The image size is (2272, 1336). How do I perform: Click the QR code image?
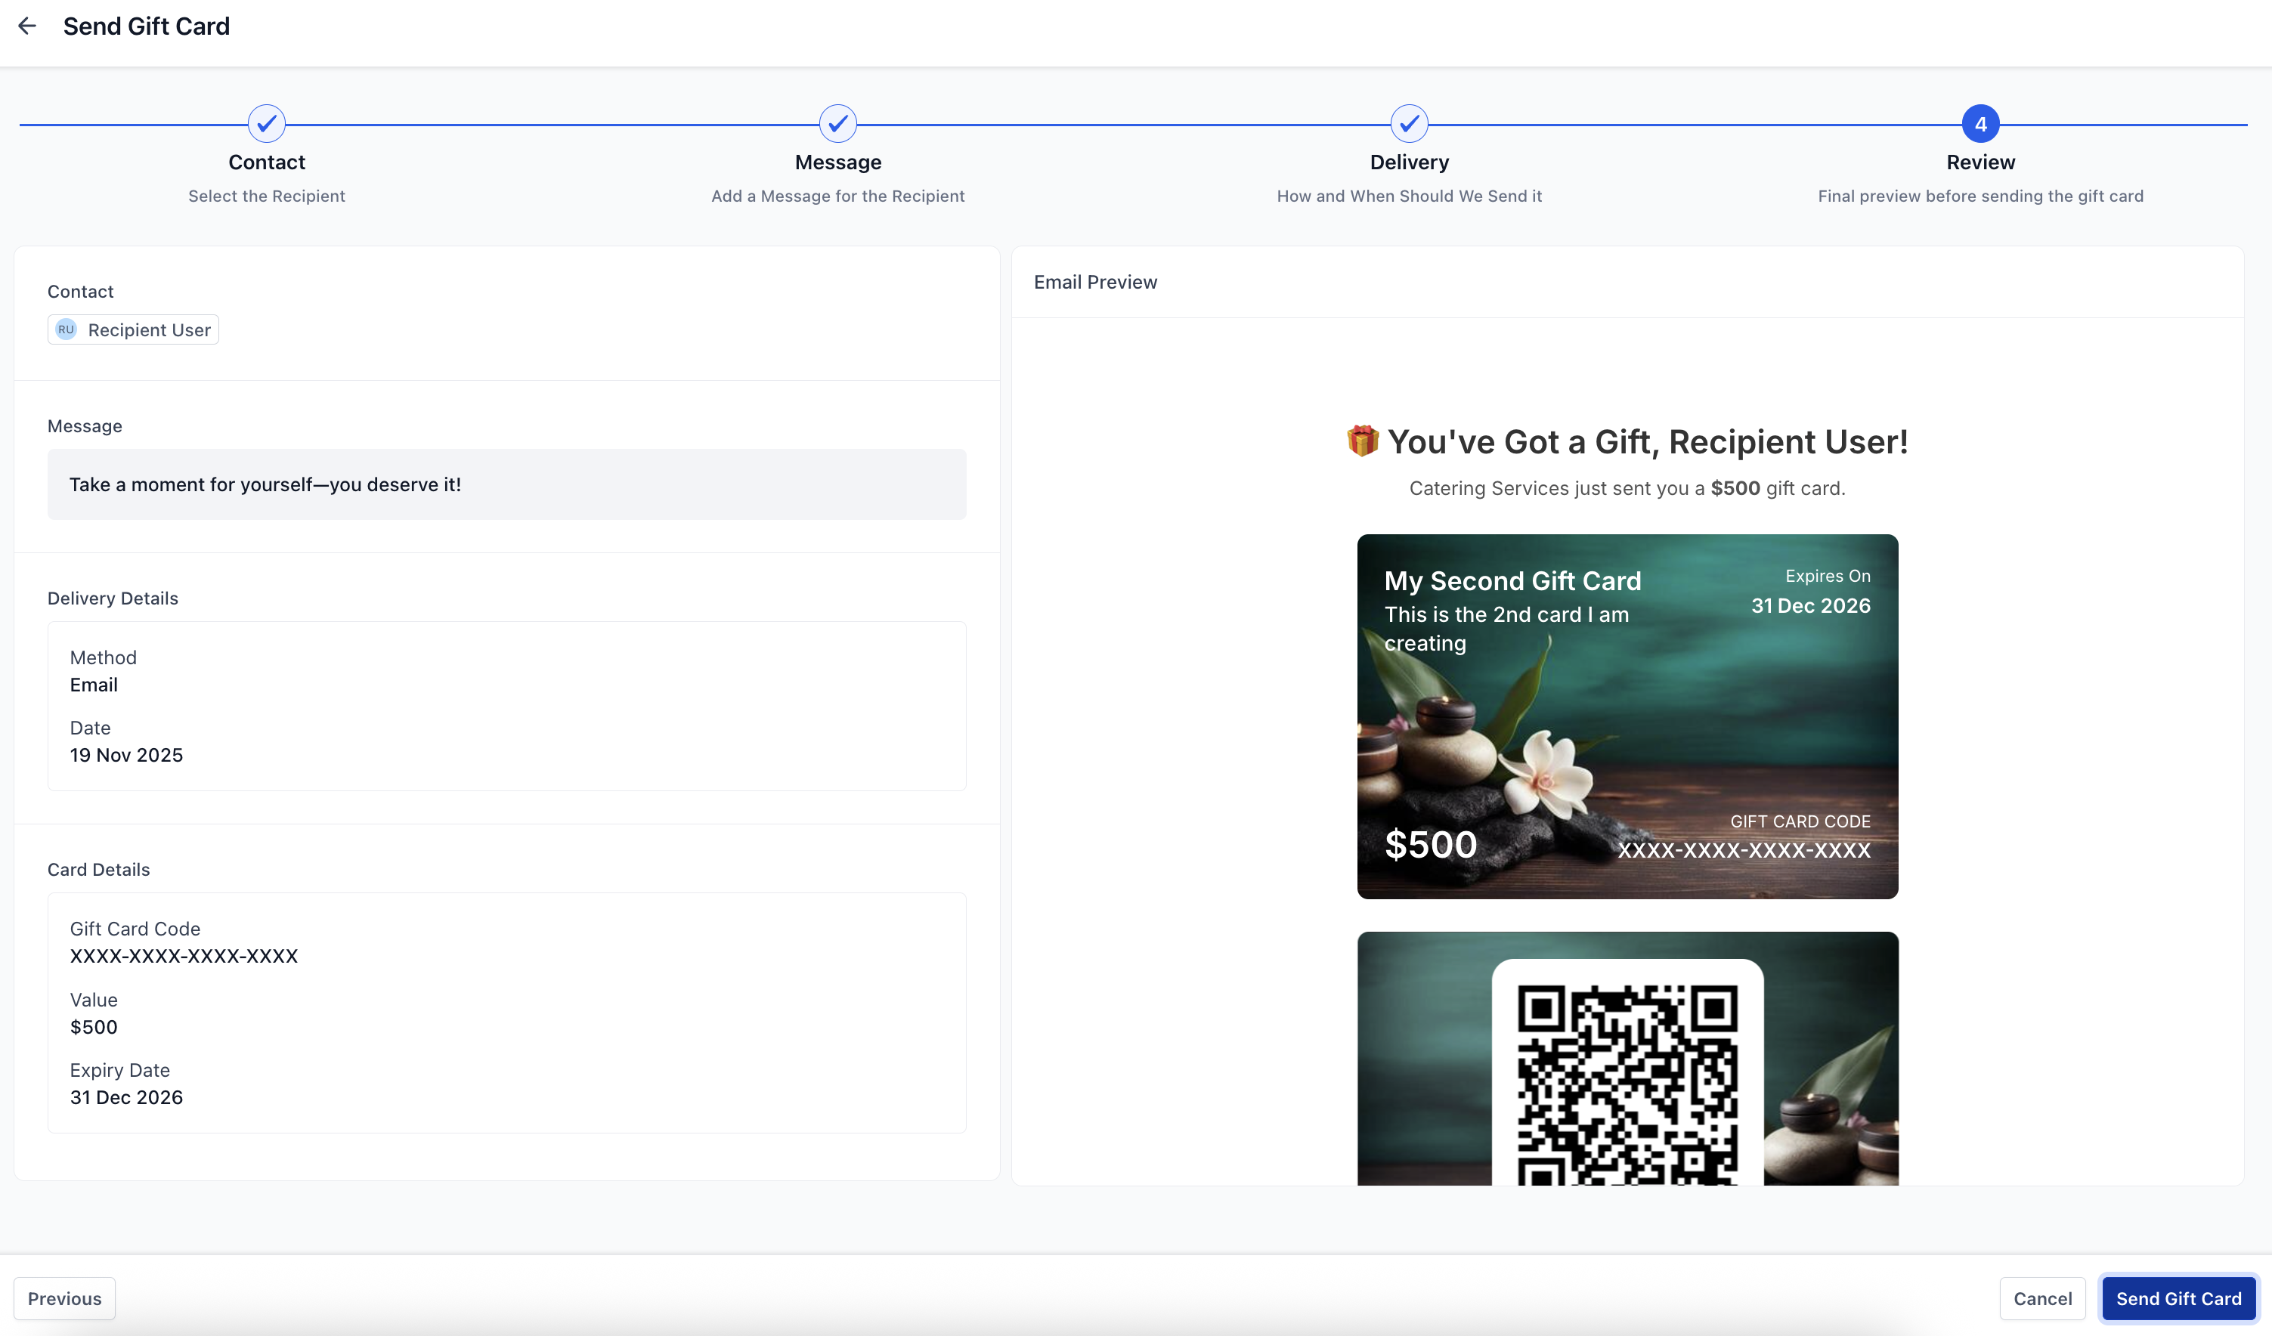[x=1627, y=1082]
